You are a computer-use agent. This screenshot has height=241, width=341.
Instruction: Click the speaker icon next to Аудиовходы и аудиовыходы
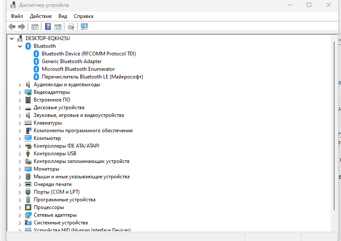(x=28, y=84)
